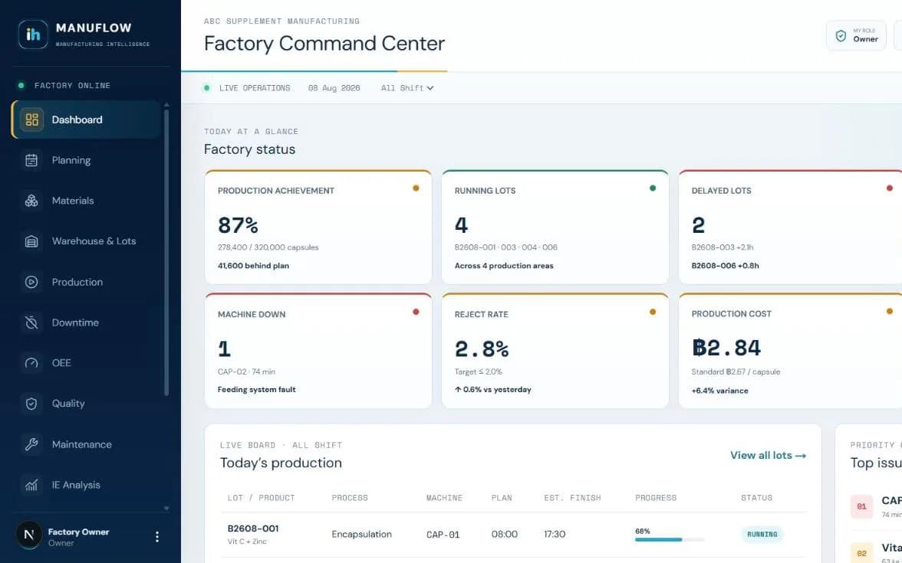The image size is (902, 563).
Task: Click the Across 4 production areas text
Action: (x=504, y=265)
